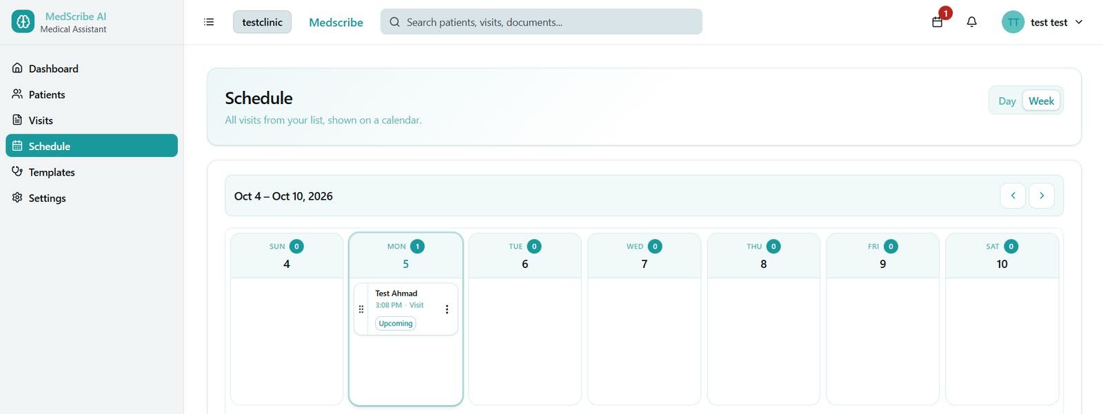Viewport: 1103px width, 414px height.
Task: Go to the next week
Action: tap(1042, 196)
